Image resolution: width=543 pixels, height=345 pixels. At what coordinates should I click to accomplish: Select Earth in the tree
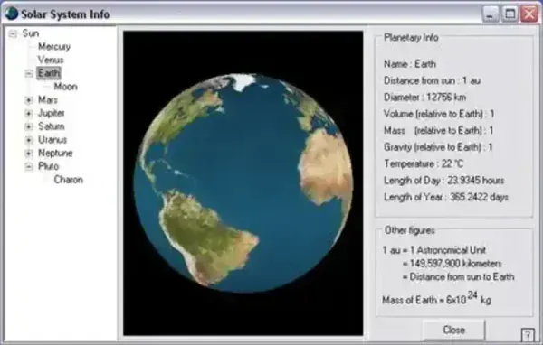pyautogui.click(x=49, y=73)
